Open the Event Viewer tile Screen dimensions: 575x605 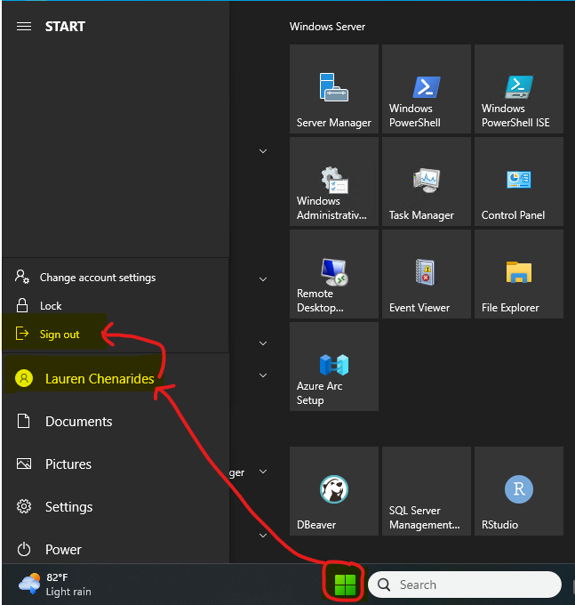pyautogui.click(x=427, y=274)
